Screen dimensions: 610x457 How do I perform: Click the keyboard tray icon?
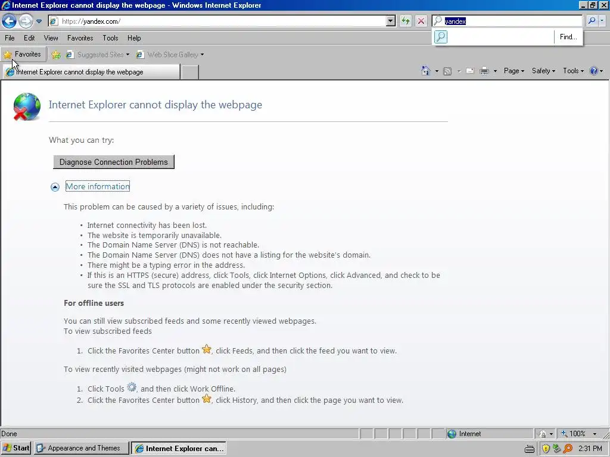click(530, 449)
